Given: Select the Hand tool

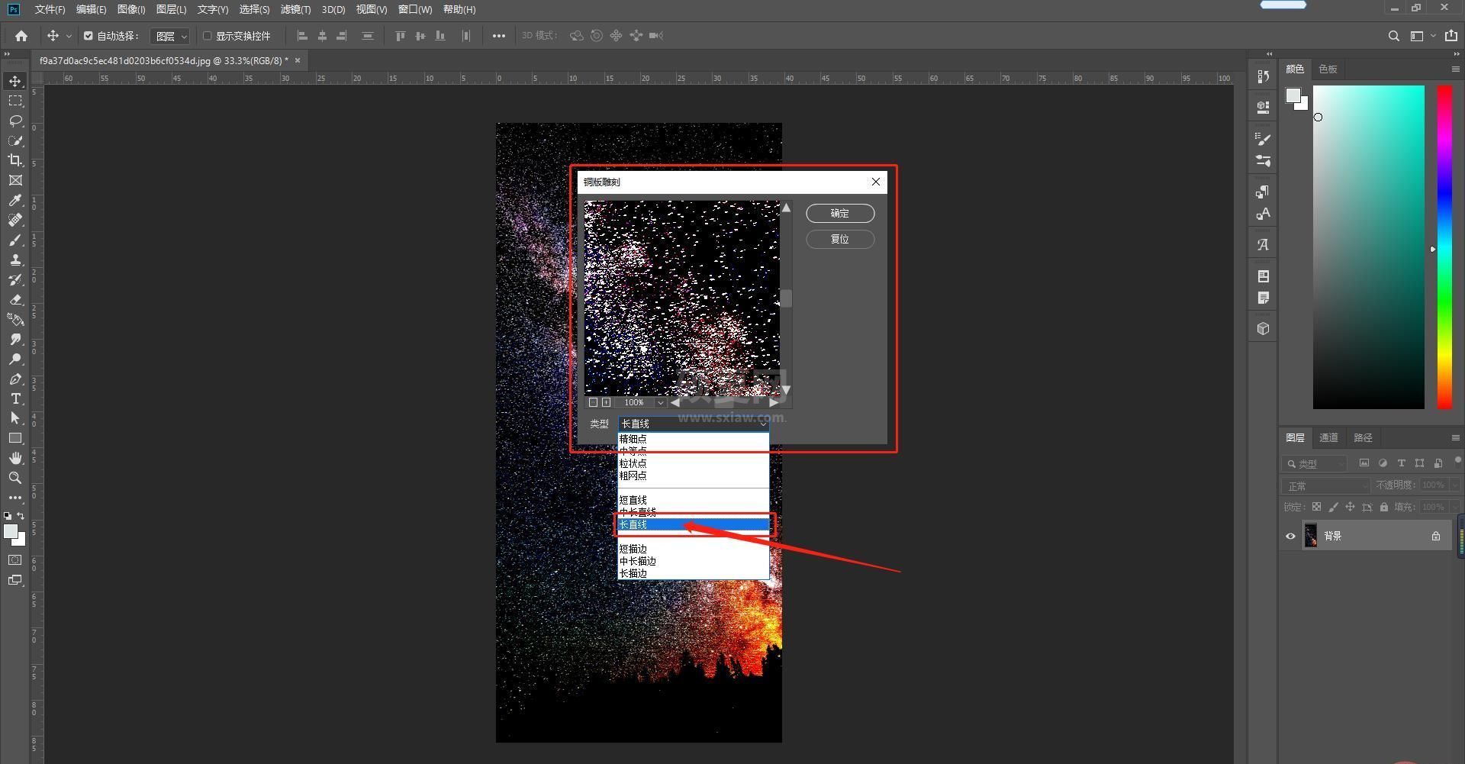Looking at the screenshot, I should click(15, 458).
